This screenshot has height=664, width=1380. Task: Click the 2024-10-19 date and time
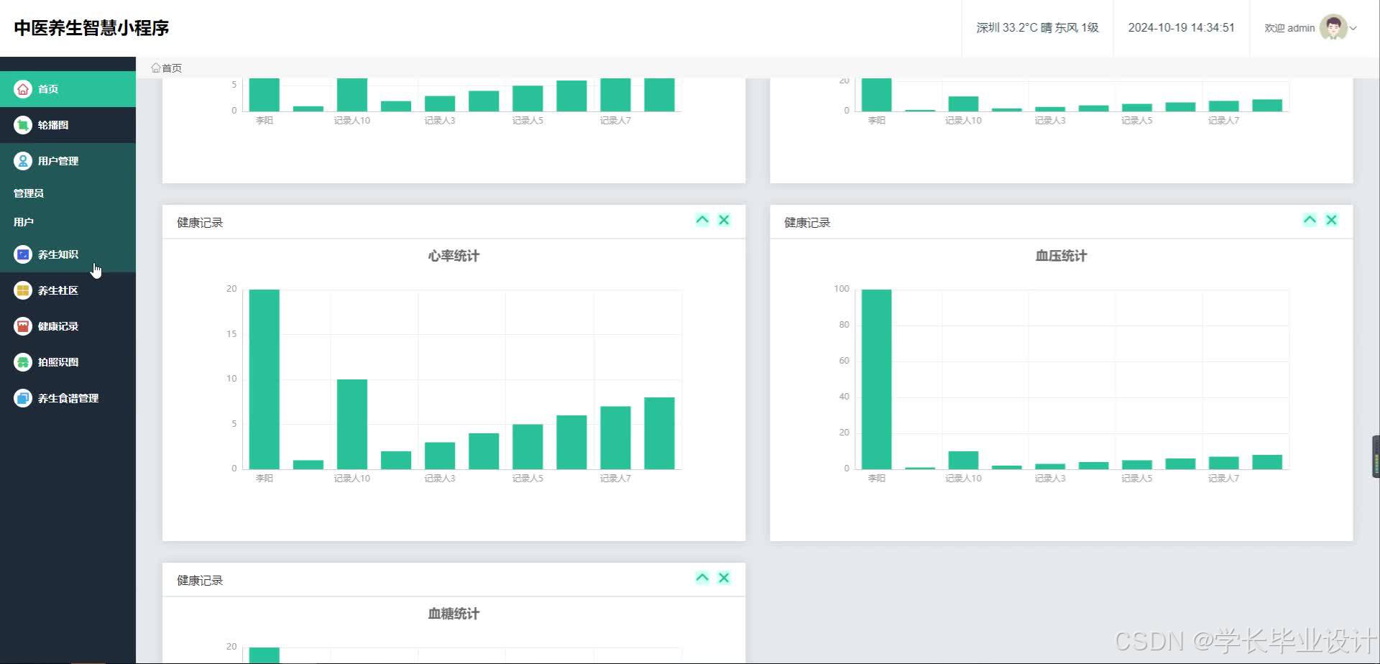tap(1181, 28)
